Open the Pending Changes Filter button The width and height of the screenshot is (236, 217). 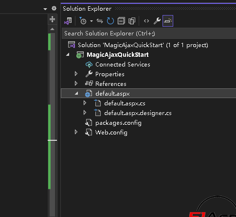click(x=83, y=21)
